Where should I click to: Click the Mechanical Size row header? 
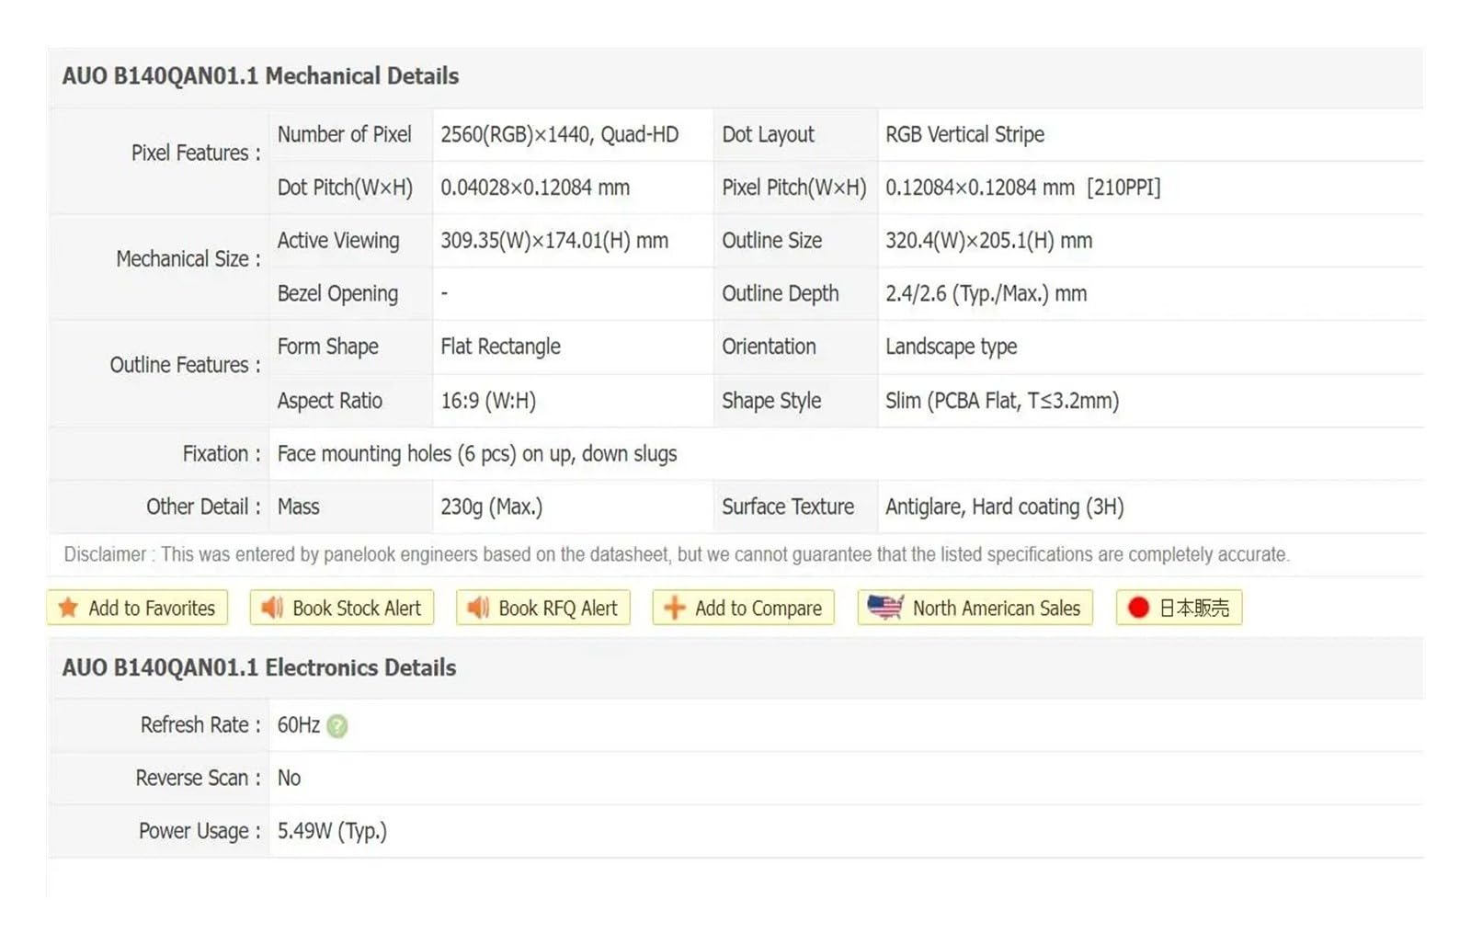point(188,259)
